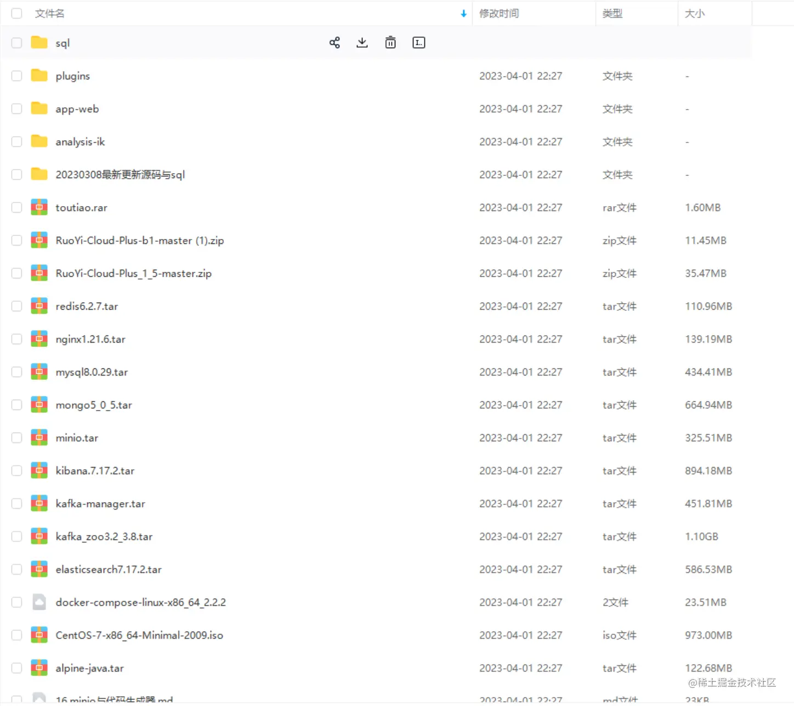Open the sql folder icon
The width and height of the screenshot is (794, 706).
tap(39, 43)
